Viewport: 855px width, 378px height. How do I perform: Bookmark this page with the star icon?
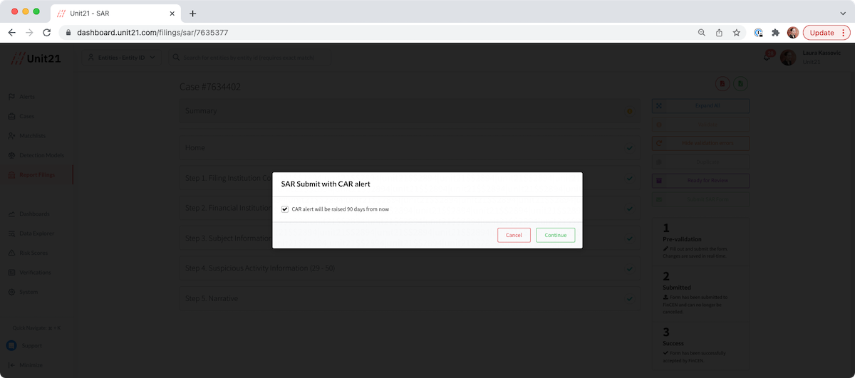(737, 33)
